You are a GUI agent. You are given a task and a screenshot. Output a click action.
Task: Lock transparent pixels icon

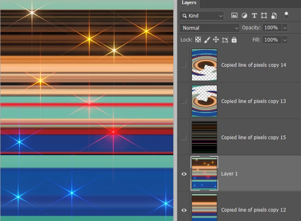click(198, 40)
